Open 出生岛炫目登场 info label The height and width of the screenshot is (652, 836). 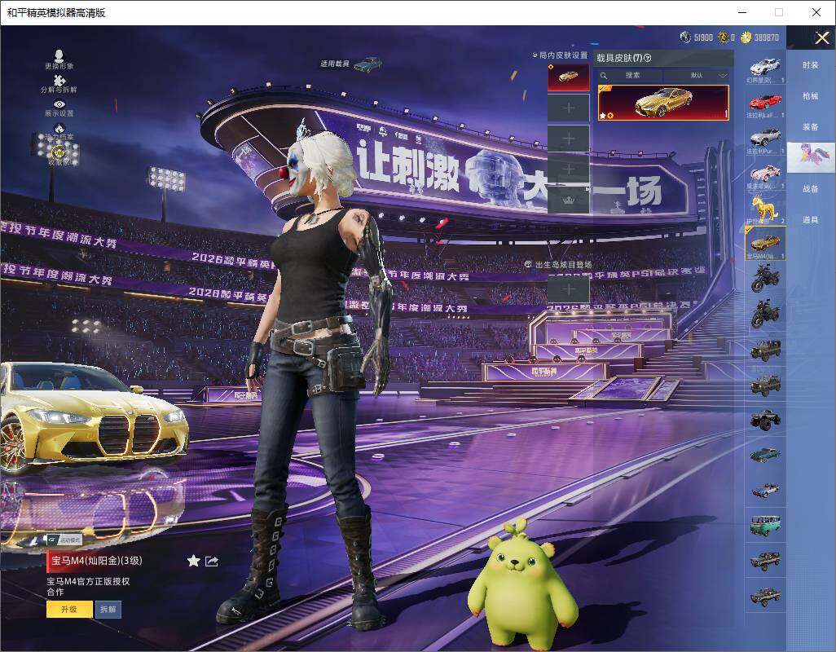click(x=558, y=264)
